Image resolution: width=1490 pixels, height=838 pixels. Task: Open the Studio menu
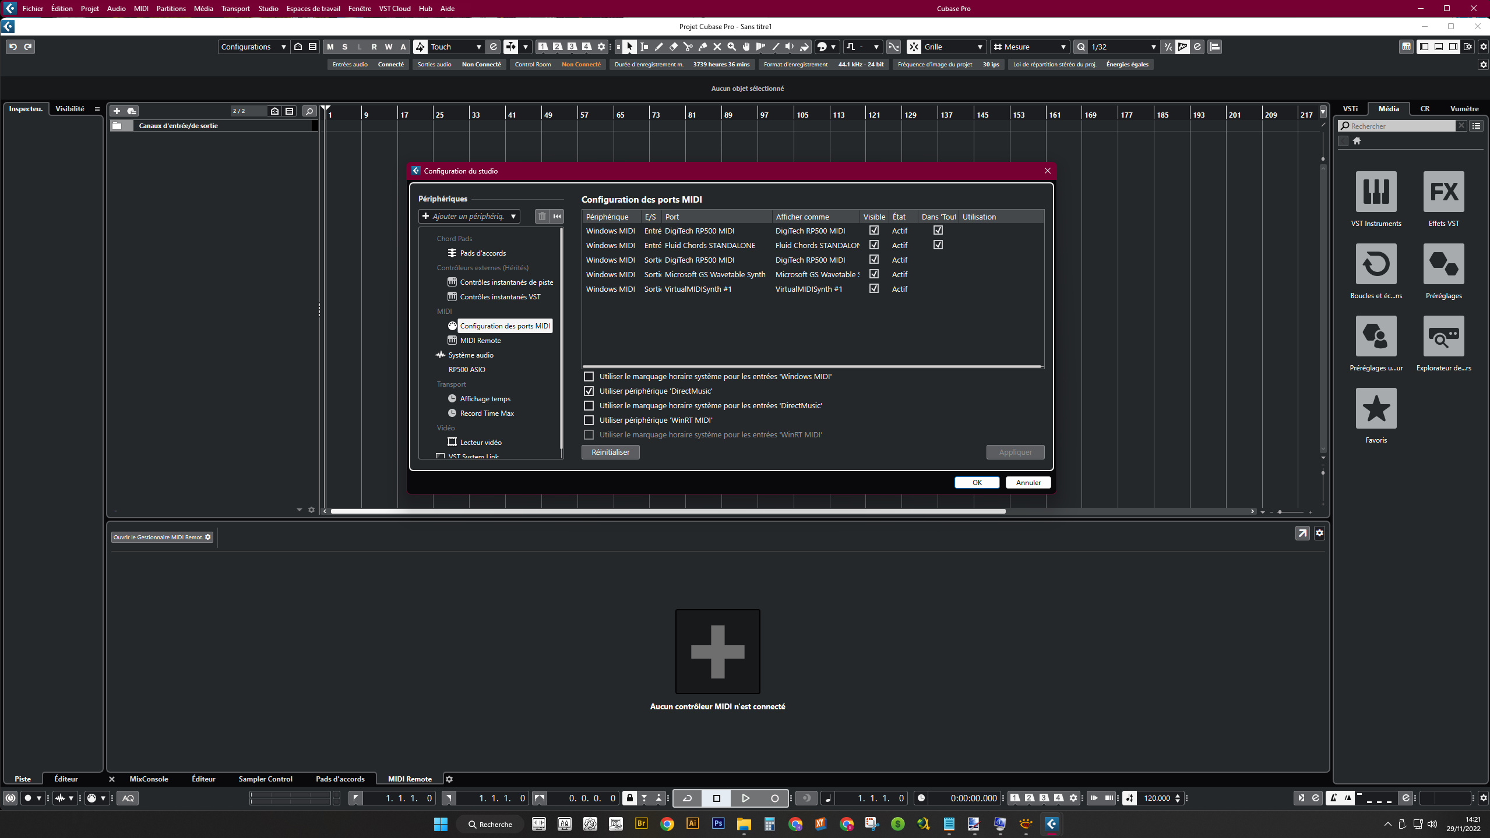click(268, 8)
